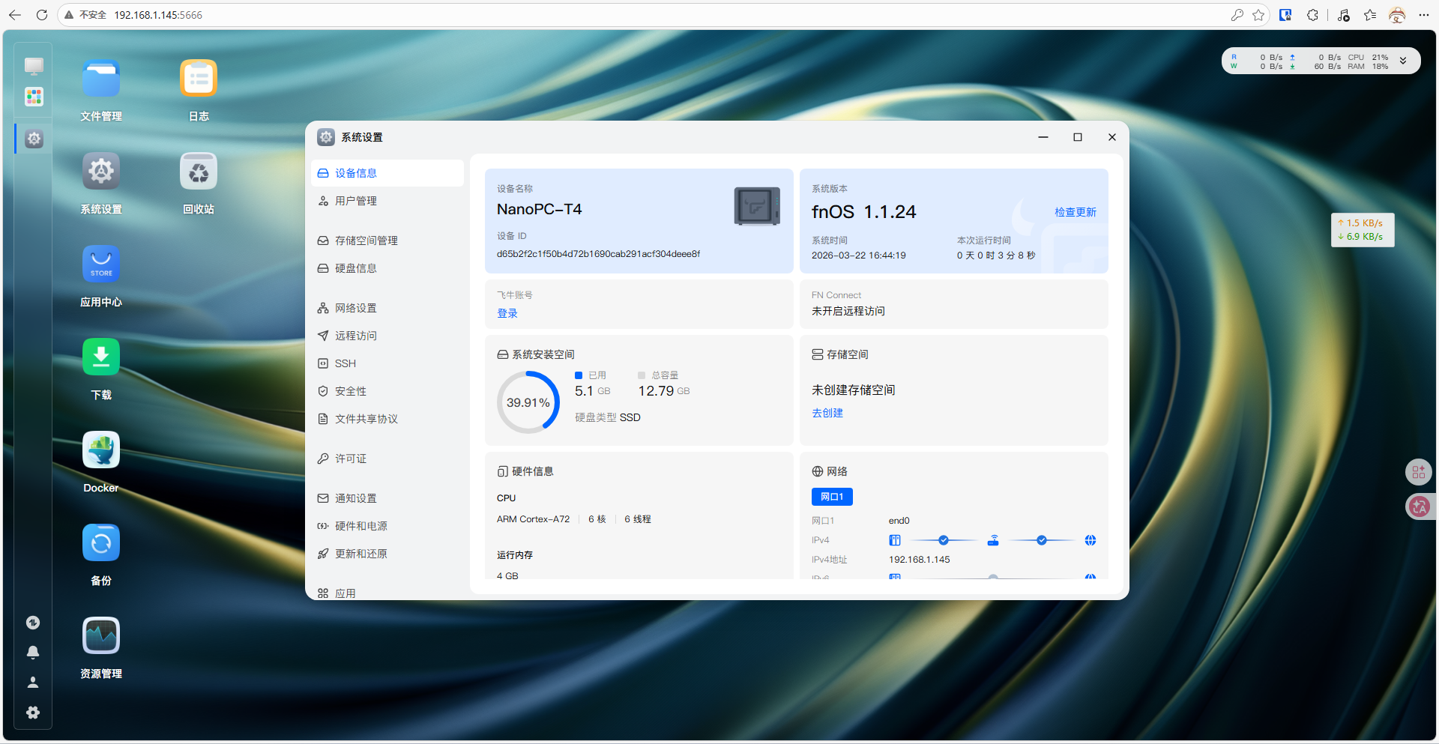Open the 文件管理 desktop icon

tap(101, 79)
